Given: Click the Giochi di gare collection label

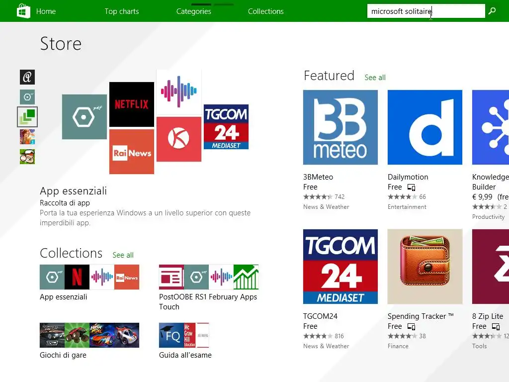Looking at the screenshot, I should [x=63, y=355].
